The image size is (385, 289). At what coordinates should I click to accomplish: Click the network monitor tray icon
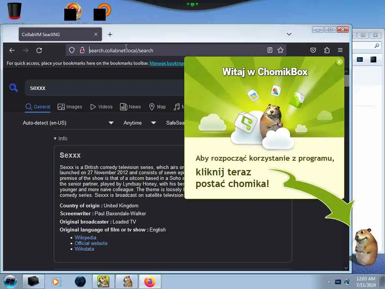(338, 282)
